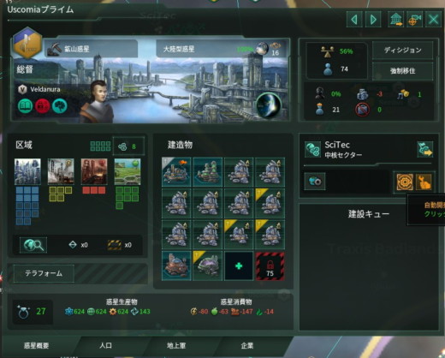Toggle the planet automation settings icon

click(x=405, y=182)
